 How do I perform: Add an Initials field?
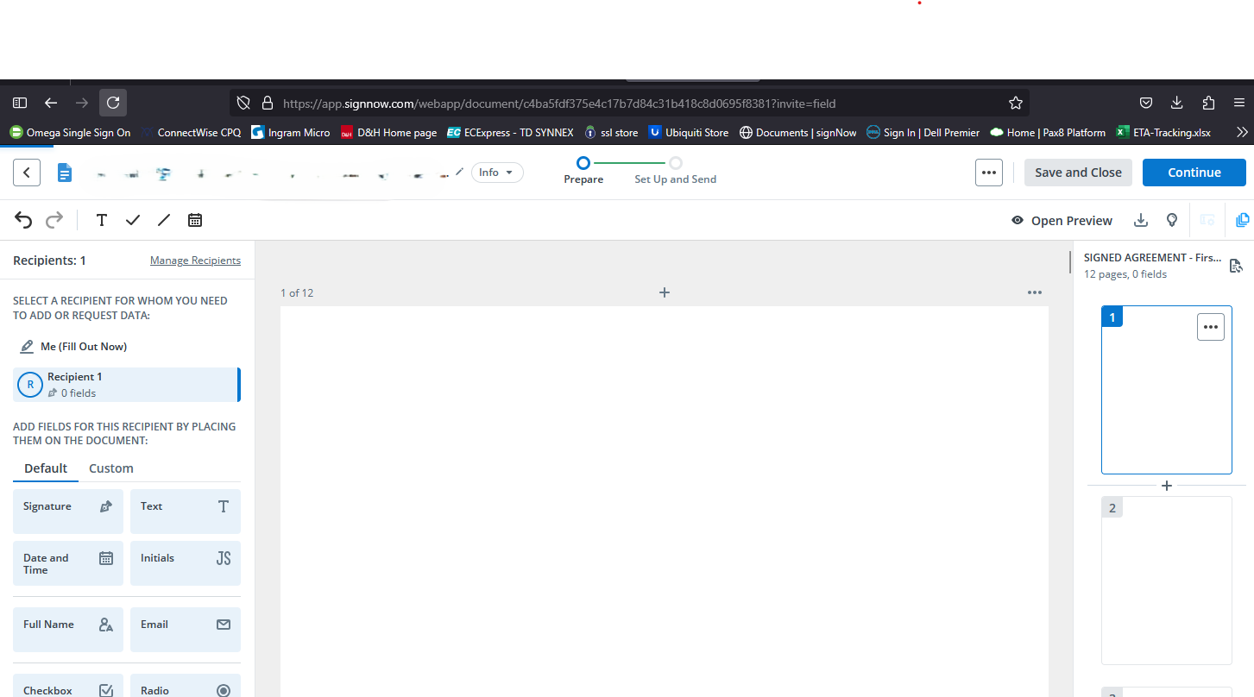[x=186, y=563]
